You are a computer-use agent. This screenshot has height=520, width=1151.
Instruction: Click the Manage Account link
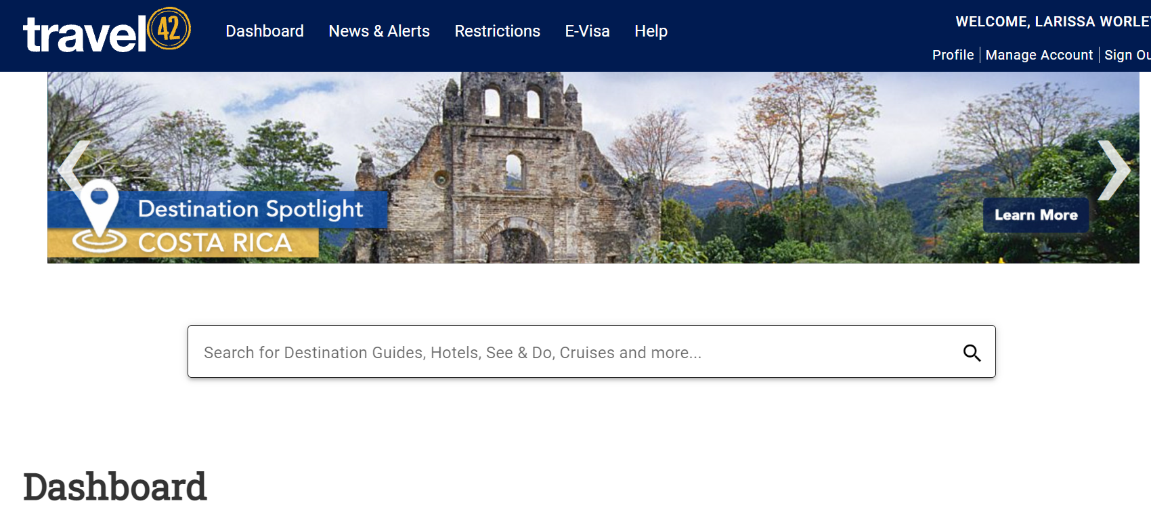click(x=1039, y=55)
